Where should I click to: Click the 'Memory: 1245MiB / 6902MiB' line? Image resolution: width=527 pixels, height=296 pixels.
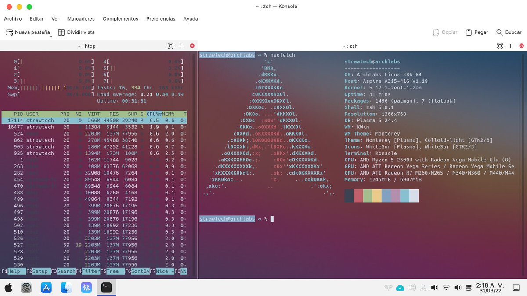(383, 179)
